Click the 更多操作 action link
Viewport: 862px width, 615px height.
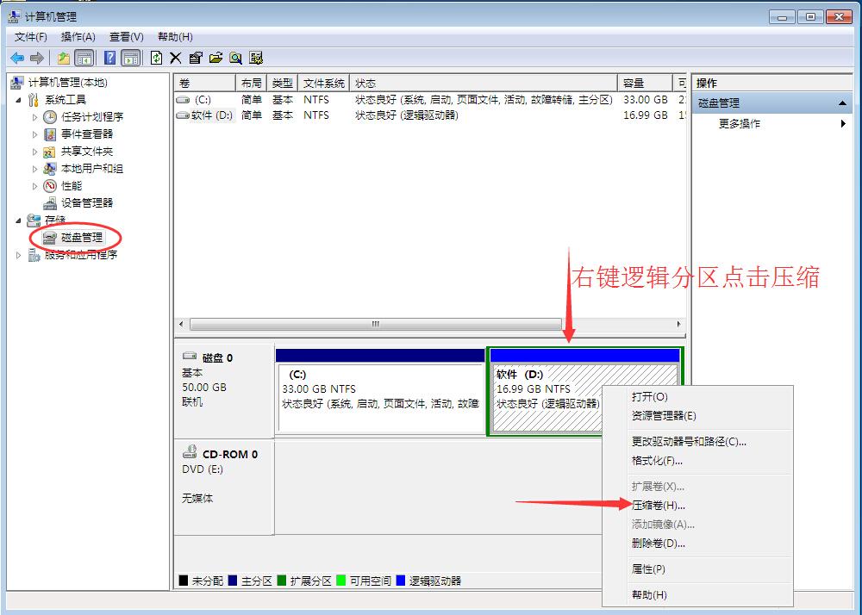739,123
